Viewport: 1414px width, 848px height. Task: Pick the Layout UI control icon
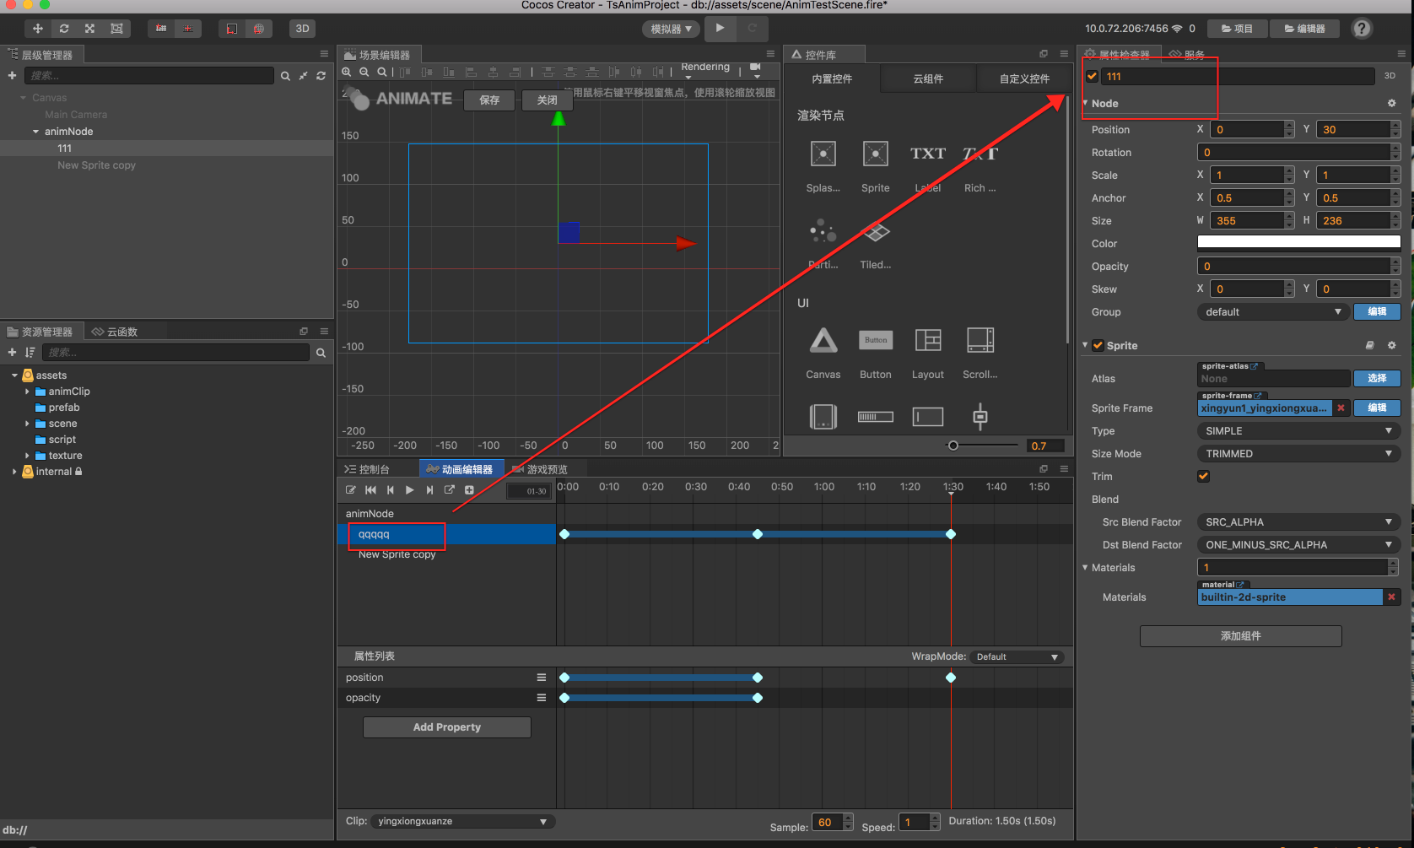click(x=927, y=340)
